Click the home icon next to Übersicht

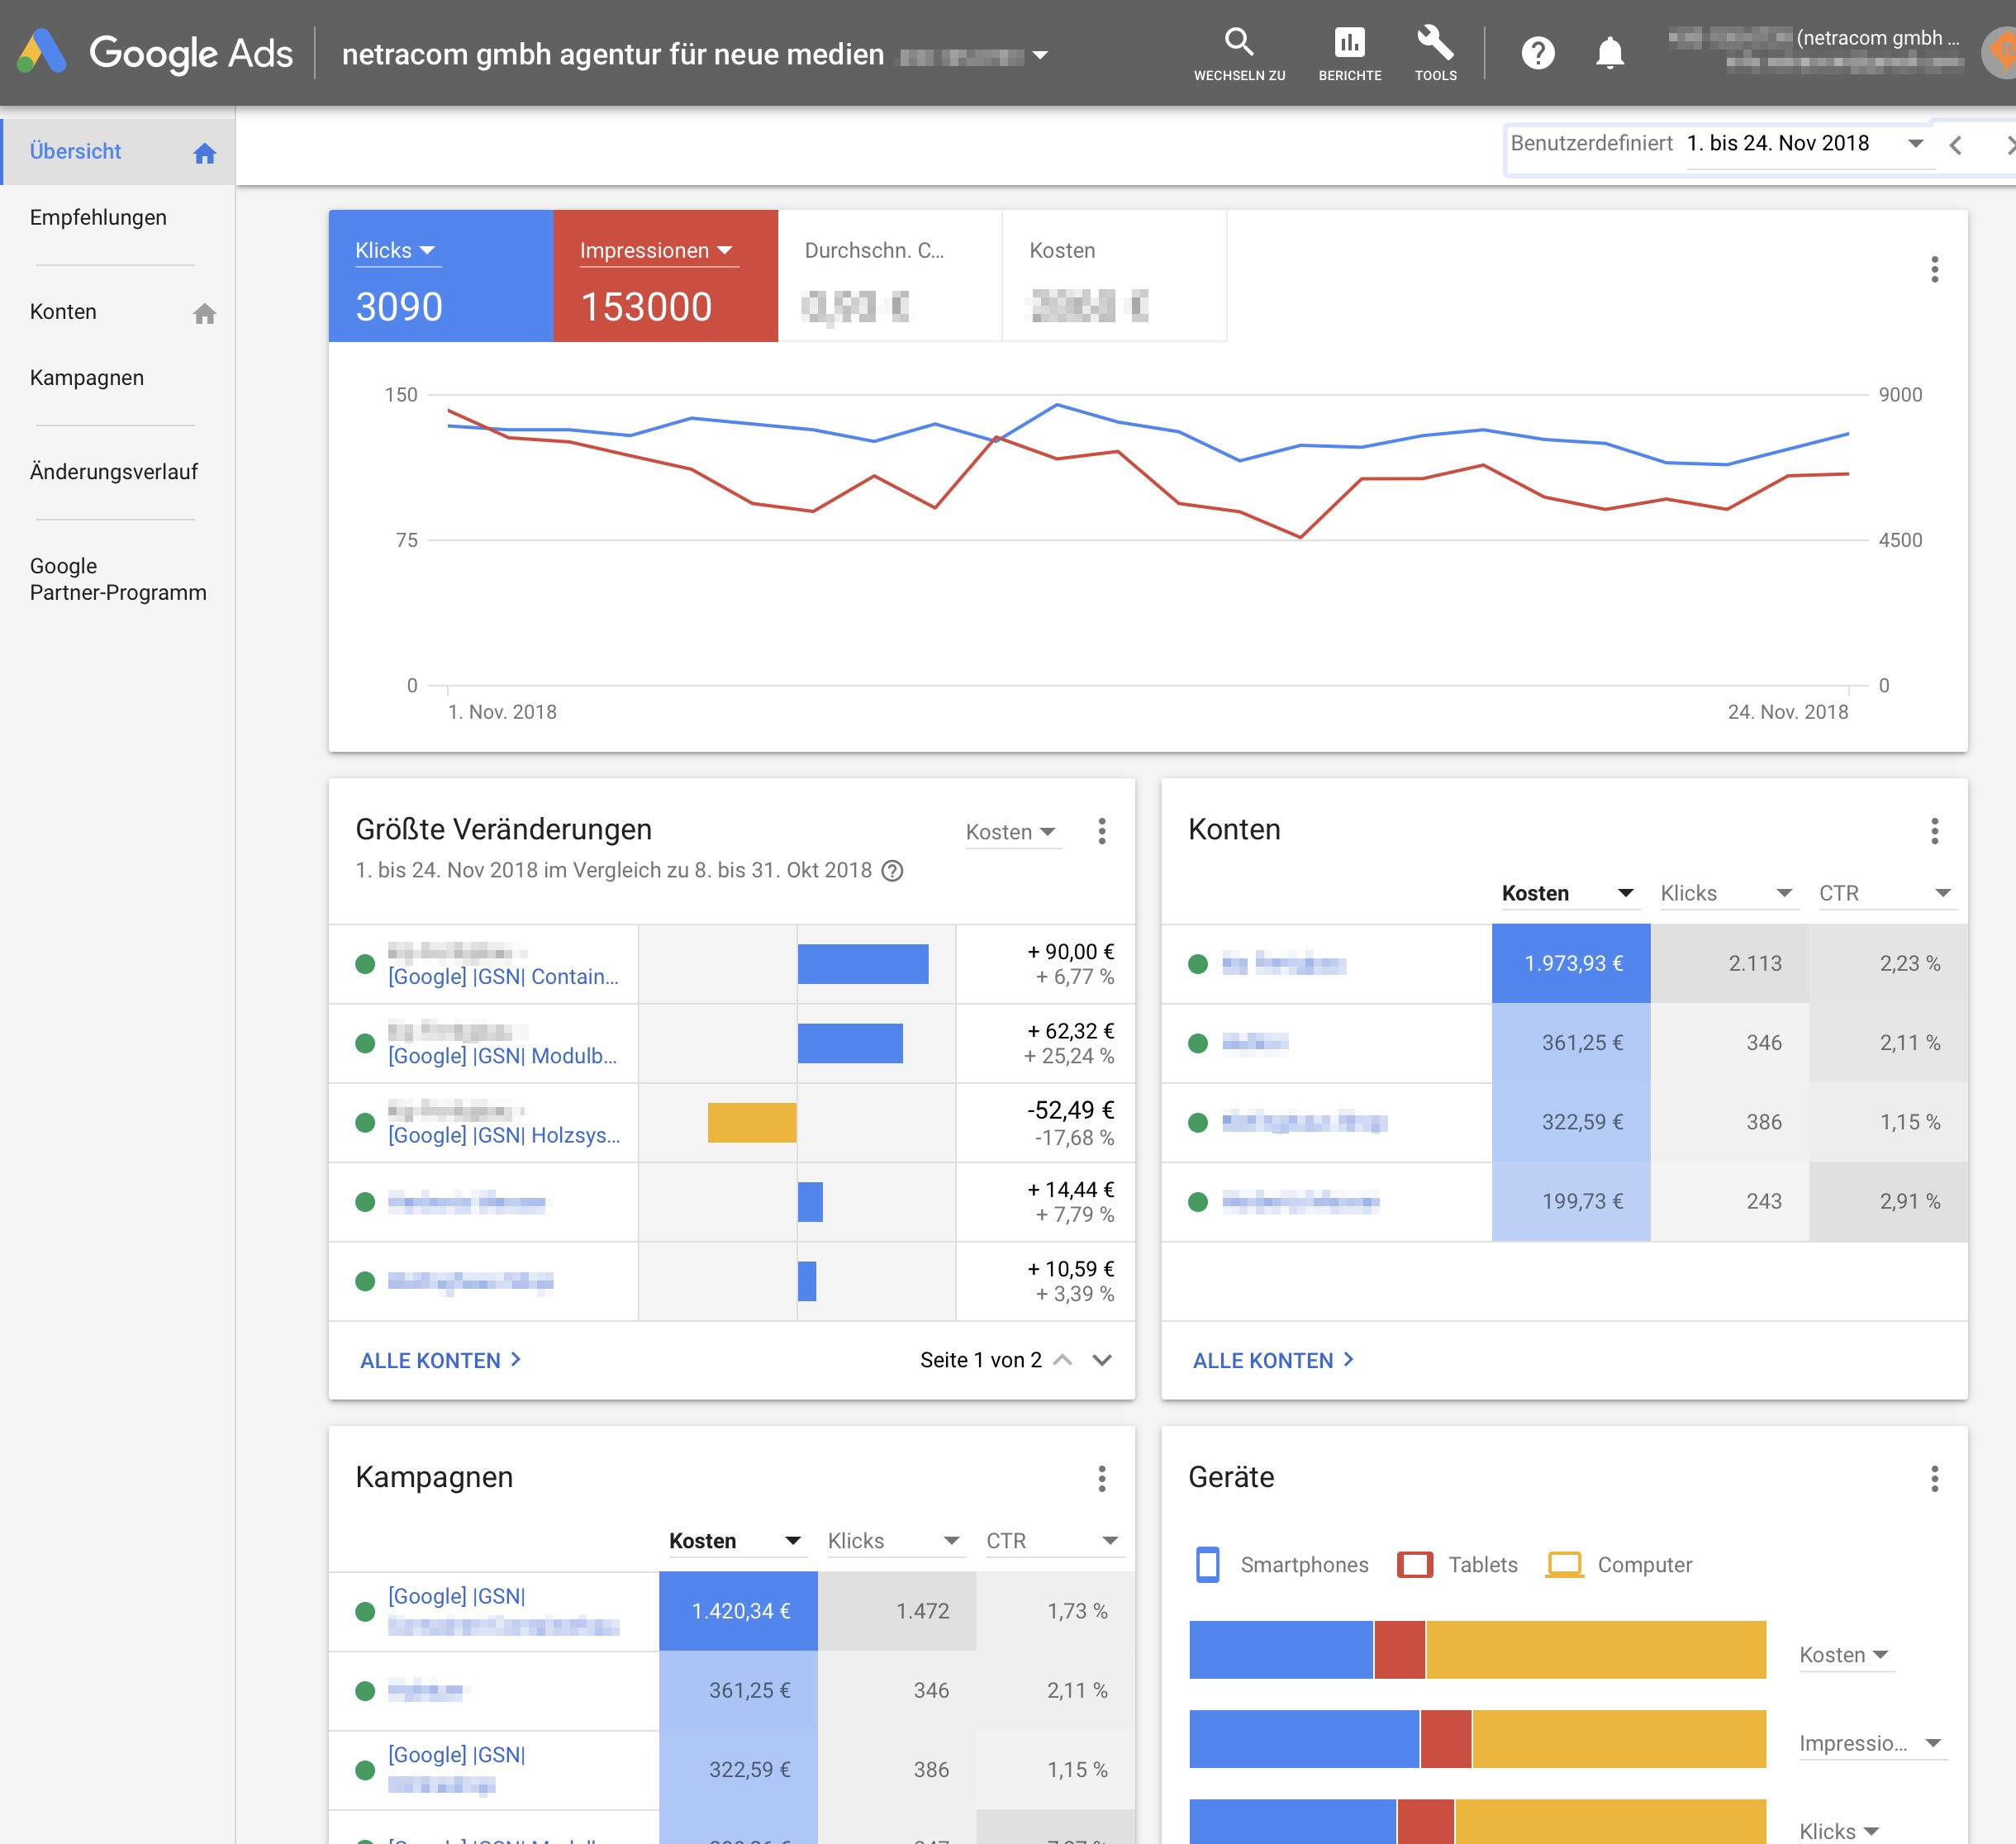205,152
